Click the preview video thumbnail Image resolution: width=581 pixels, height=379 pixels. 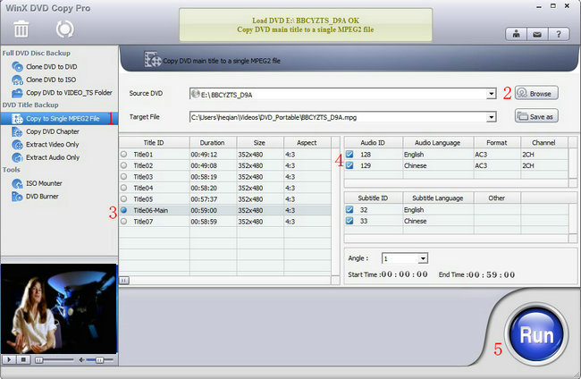point(59,308)
